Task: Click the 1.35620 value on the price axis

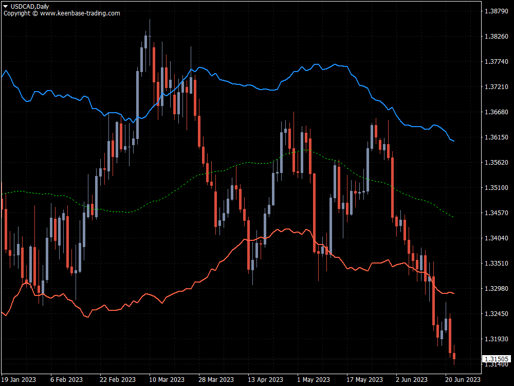Action: (497, 161)
